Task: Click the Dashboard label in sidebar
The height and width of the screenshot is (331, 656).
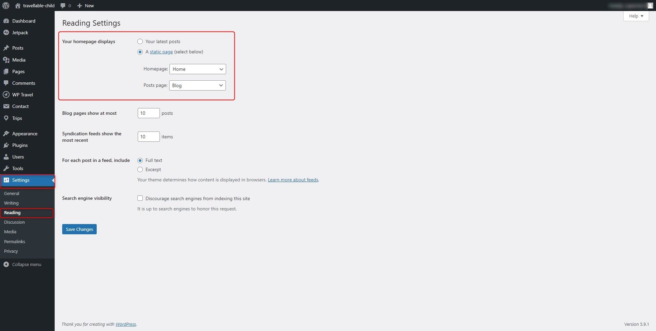Action: point(24,21)
